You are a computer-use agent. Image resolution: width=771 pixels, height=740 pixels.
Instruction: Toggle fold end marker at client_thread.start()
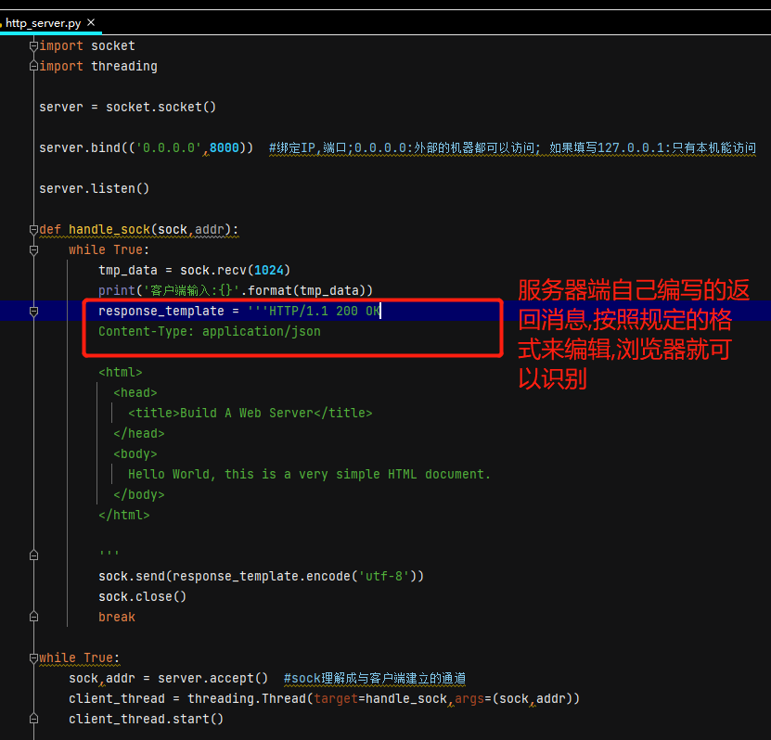[33, 719]
